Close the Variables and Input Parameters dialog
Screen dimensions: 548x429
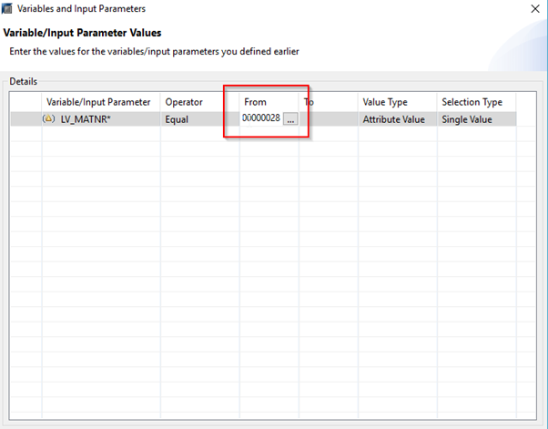coord(535,9)
